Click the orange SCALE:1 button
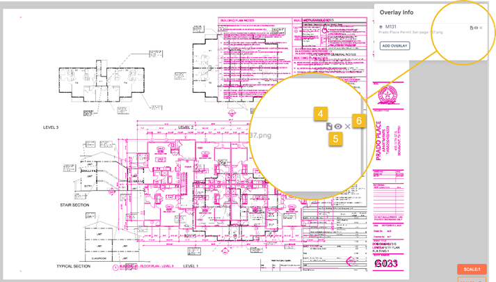The height and width of the screenshot is (282, 496). point(471,269)
